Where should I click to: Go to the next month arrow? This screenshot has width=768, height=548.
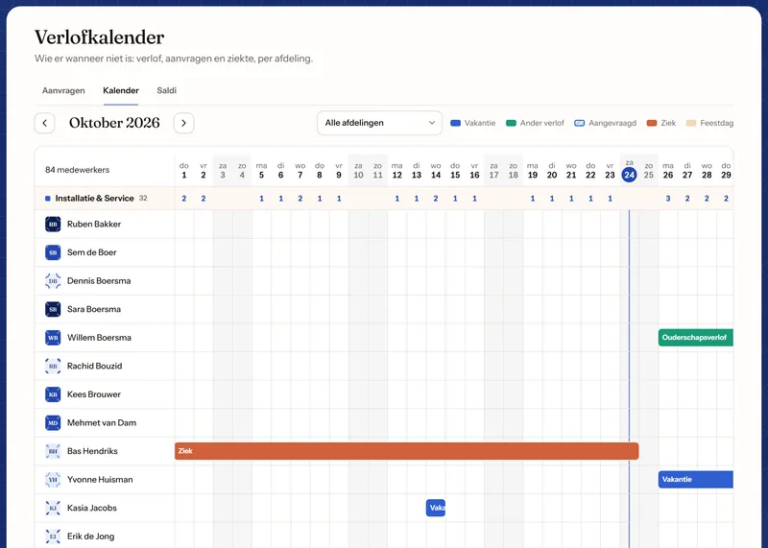coord(183,123)
